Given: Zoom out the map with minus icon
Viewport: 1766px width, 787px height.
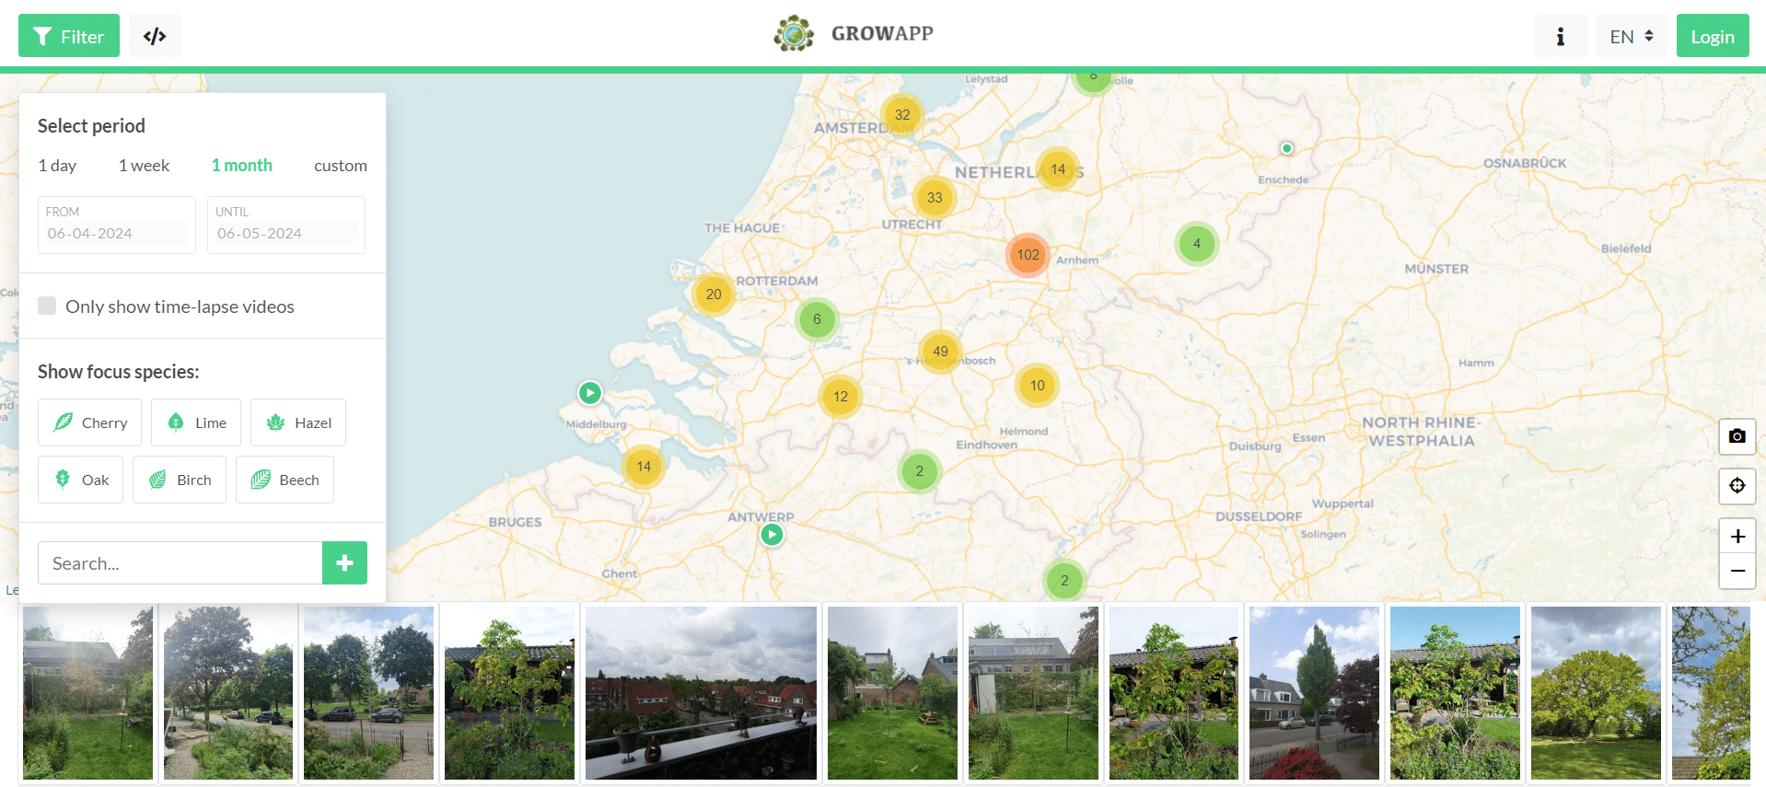Looking at the screenshot, I should (1737, 571).
